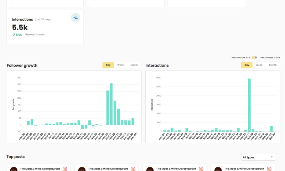
Task: Click first top post's profile avatar
Action: [14, 169]
